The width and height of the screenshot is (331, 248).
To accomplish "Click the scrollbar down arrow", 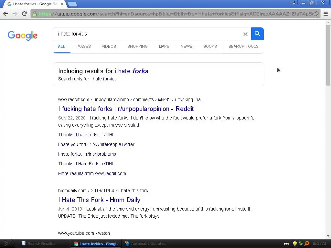I will pos(328,236).
